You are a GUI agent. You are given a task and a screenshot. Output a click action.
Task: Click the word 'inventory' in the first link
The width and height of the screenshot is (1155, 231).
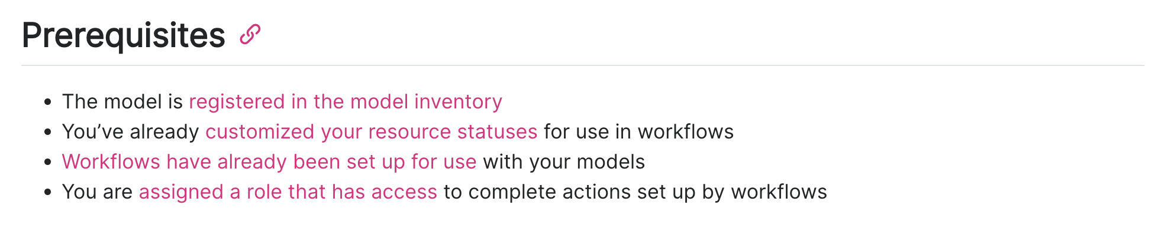point(458,101)
